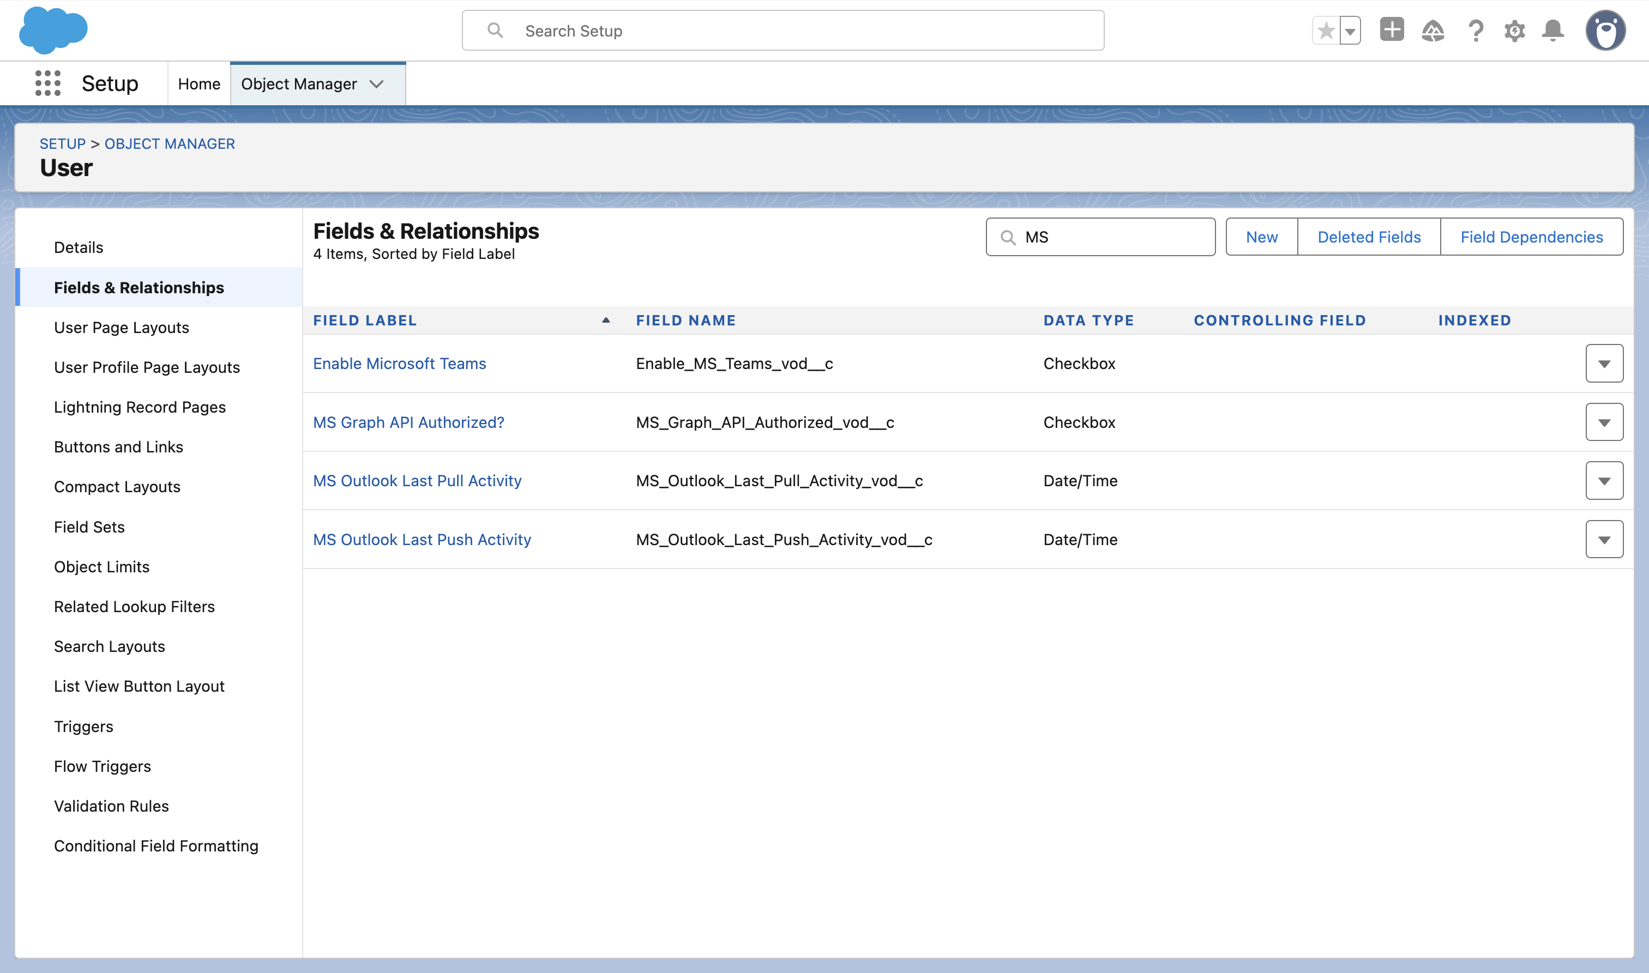Open Trailhead guidance center icon
The image size is (1649, 973).
tap(1433, 31)
